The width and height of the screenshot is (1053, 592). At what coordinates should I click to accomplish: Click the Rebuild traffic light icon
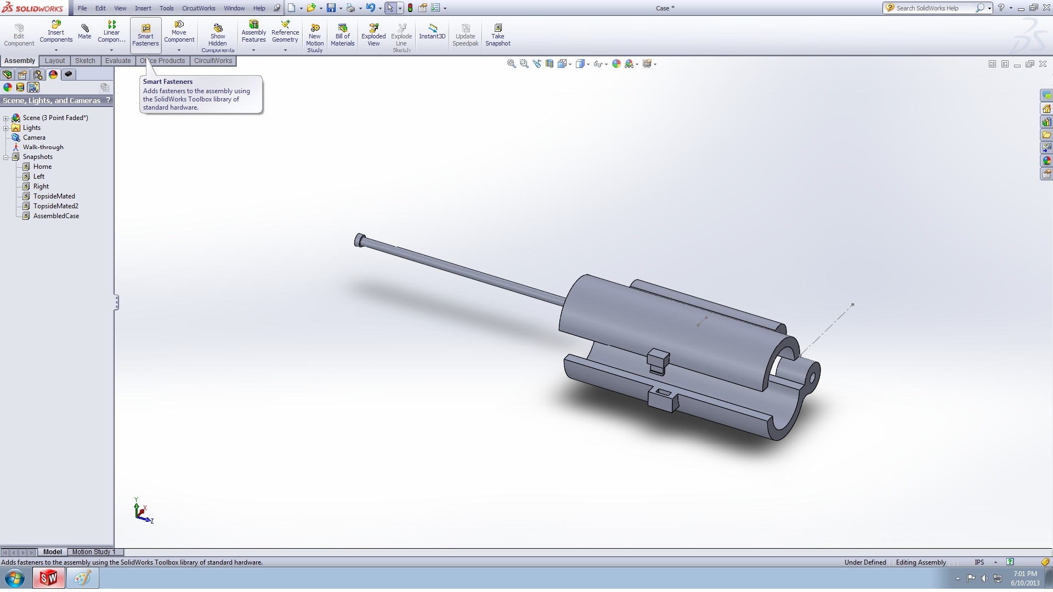coord(410,8)
